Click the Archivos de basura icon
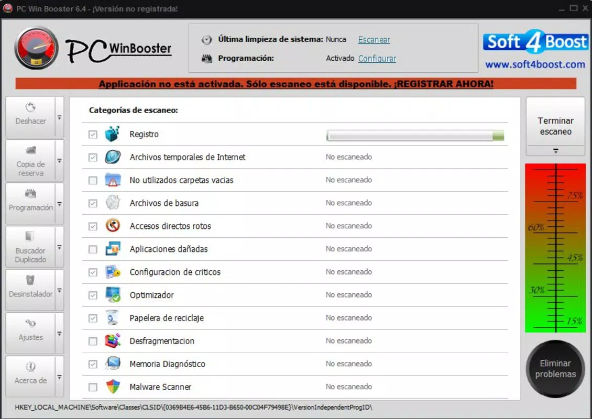Viewport: 592px width, 419px height. click(113, 203)
